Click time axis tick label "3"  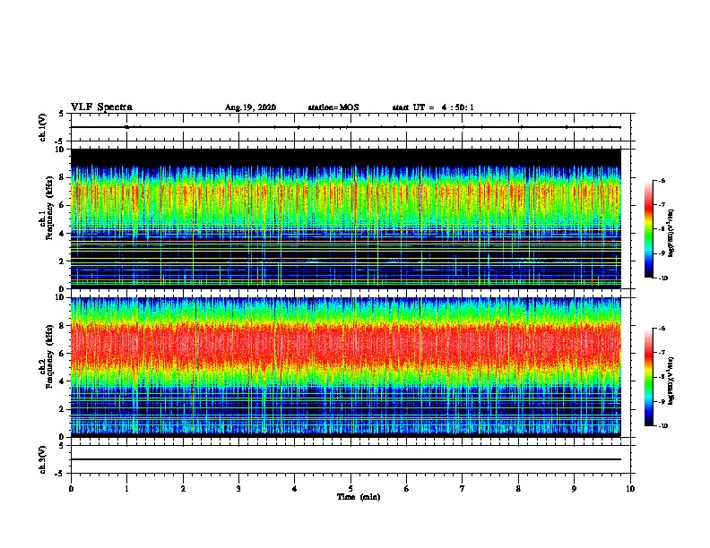click(238, 489)
